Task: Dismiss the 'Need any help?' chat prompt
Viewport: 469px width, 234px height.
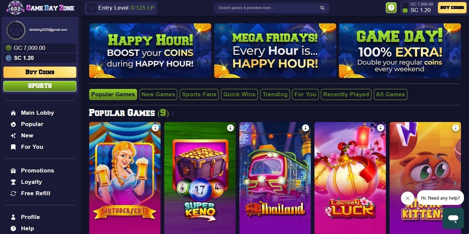Action: pos(407,198)
